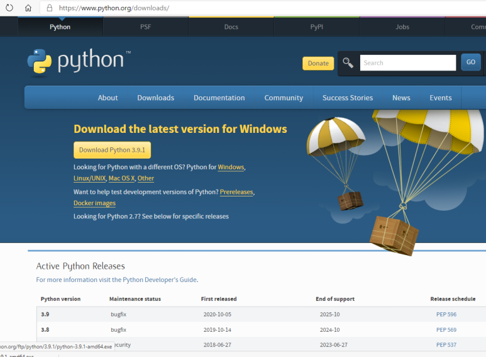Image resolution: width=486 pixels, height=357 pixels.
Task: Click the 2019-10-14 release date cell
Action: [x=218, y=330]
